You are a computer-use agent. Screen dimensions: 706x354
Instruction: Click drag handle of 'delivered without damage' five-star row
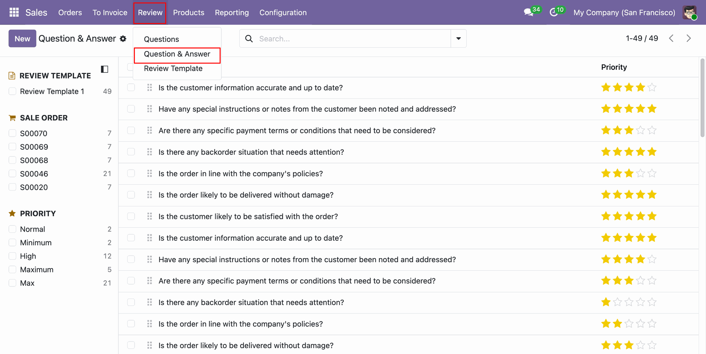149,195
